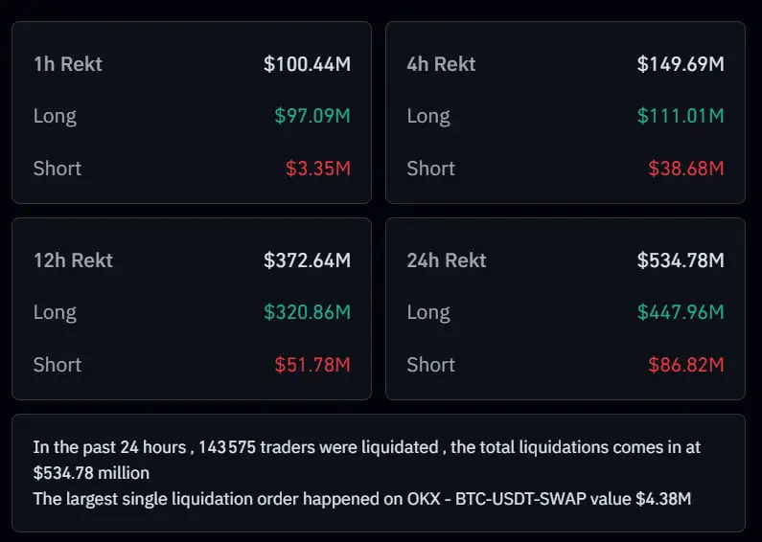Image resolution: width=762 pixels, height=542 pixels.
Task: Click the 24h Short value $86.82M
Action: [x=686, y=365]
